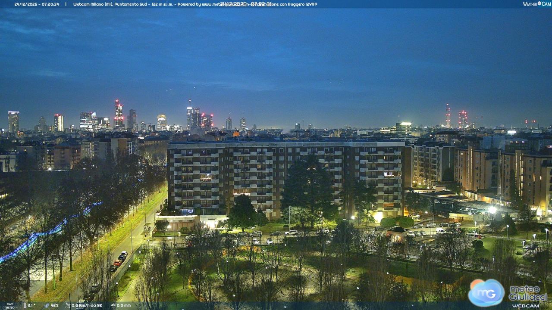Click the thermometer temperature icon
Viewport: 552px width, 310px height.
pyautogui.click(x=24, y=305)
